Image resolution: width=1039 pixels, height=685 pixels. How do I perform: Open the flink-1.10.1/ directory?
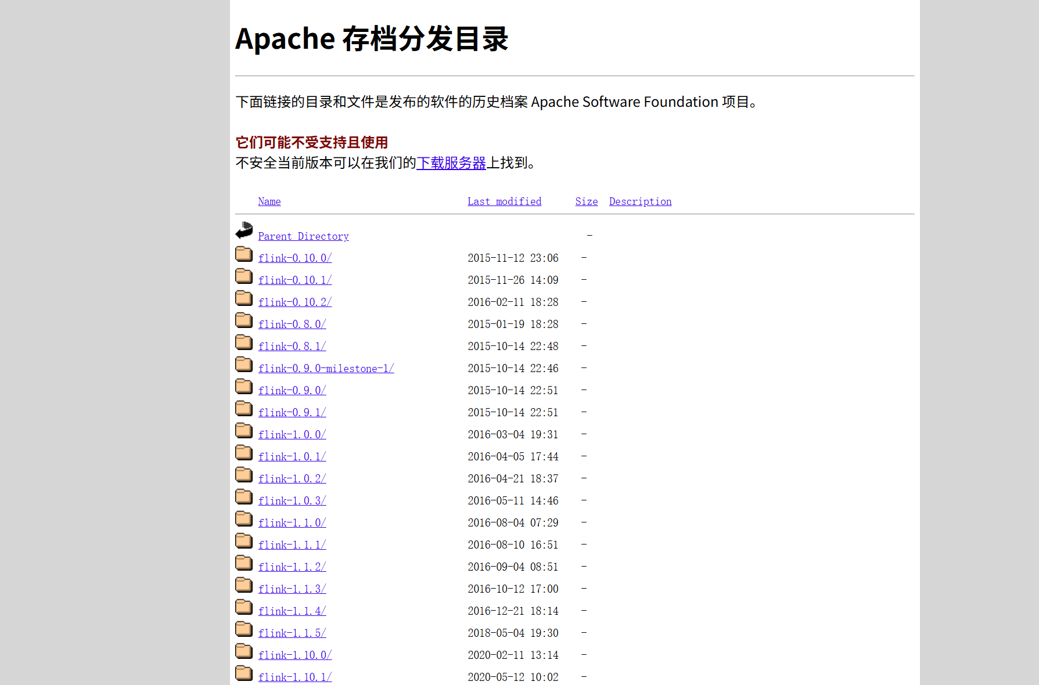click(295, 677)
